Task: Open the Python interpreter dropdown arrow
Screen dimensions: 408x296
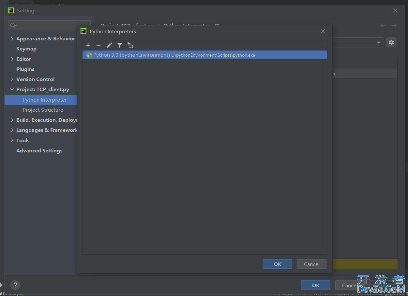Action: 379,42
